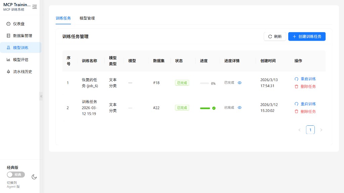Click the 模型训练 flask icon
The image size is (344, 193).
(x=8, y=48)
